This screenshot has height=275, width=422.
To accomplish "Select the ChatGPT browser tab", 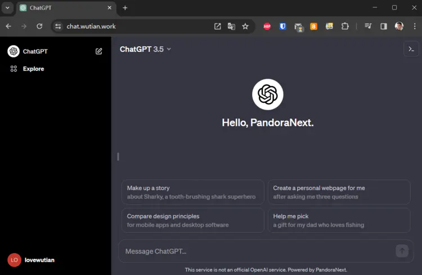I will [x=66, y=8].
